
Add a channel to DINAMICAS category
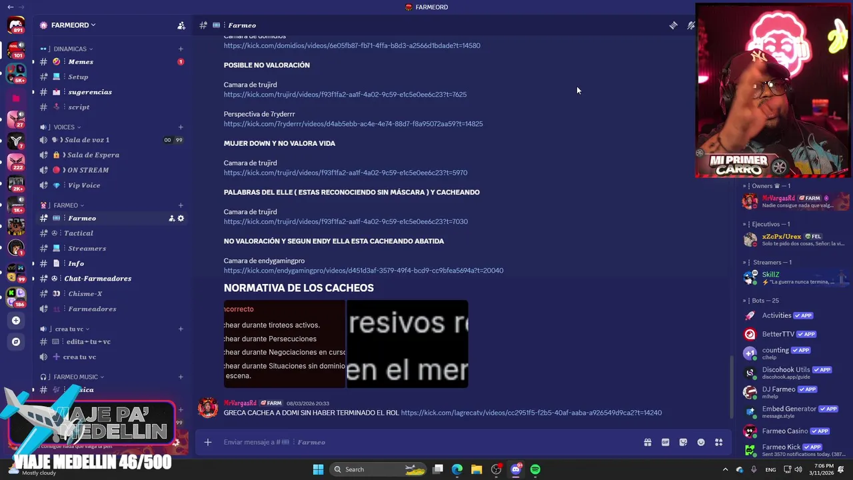181,49
